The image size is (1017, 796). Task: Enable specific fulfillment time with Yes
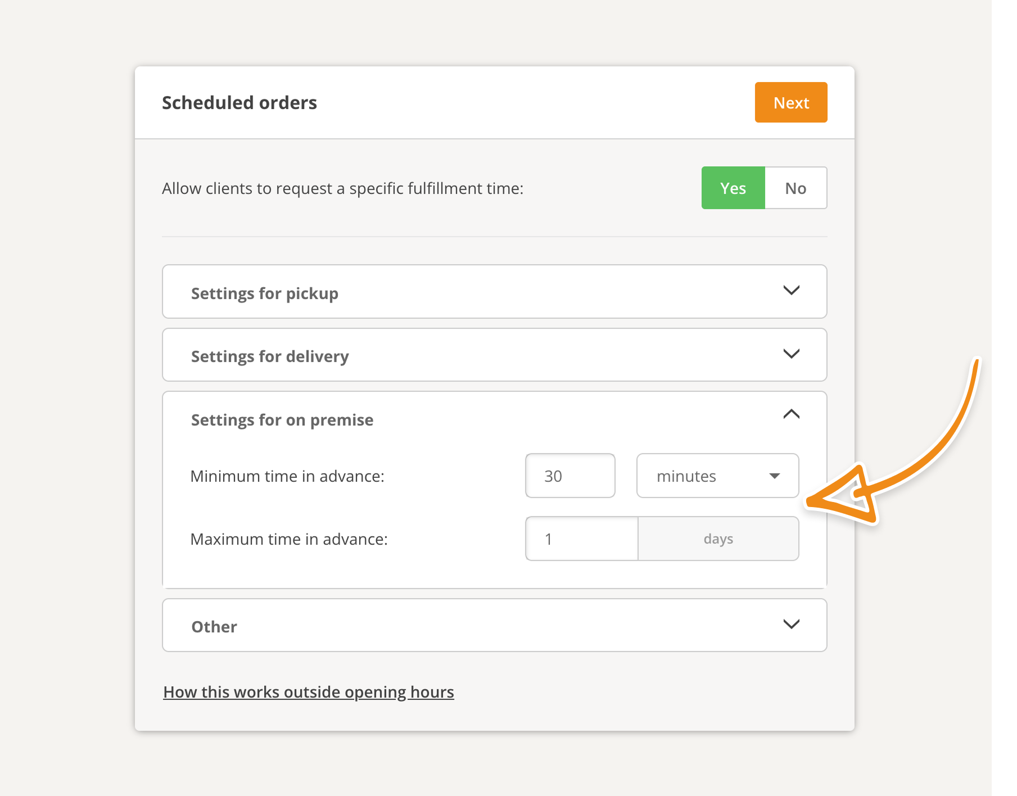click(x=733, y=188)
